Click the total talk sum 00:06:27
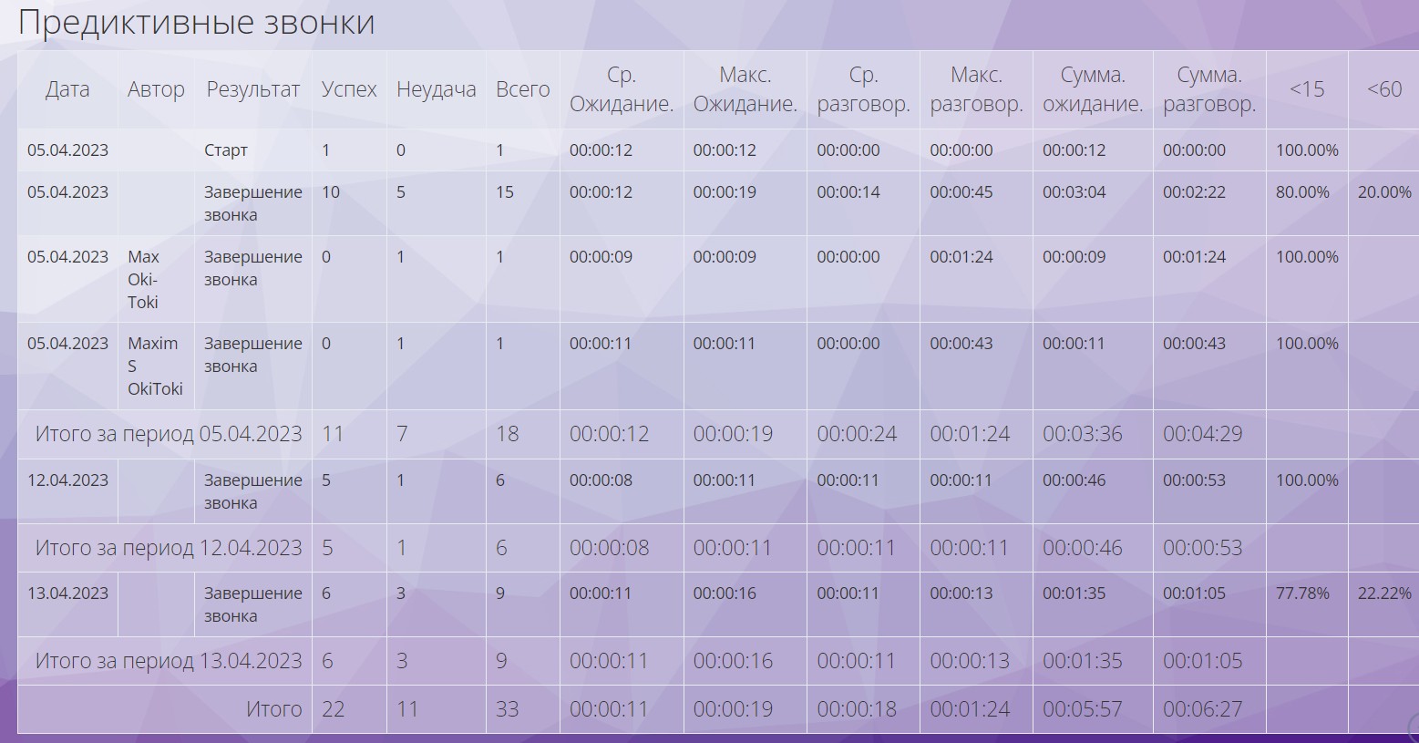 pos(1202,709)
